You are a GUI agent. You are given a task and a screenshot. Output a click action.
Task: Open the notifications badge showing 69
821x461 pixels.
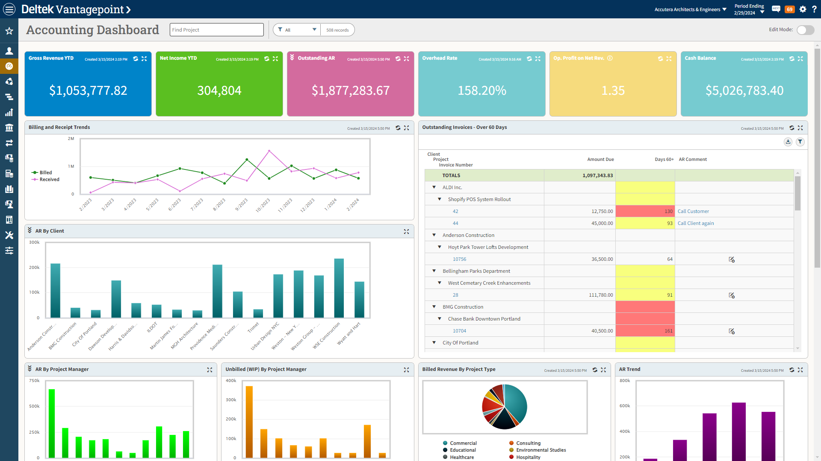tap(789, 9)
